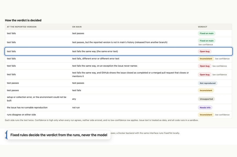Click the 'Unsupported' verdict badge

click(x=206, y=99)
